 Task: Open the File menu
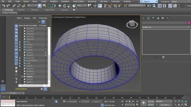pyautogui.click(x=3, y=1)
